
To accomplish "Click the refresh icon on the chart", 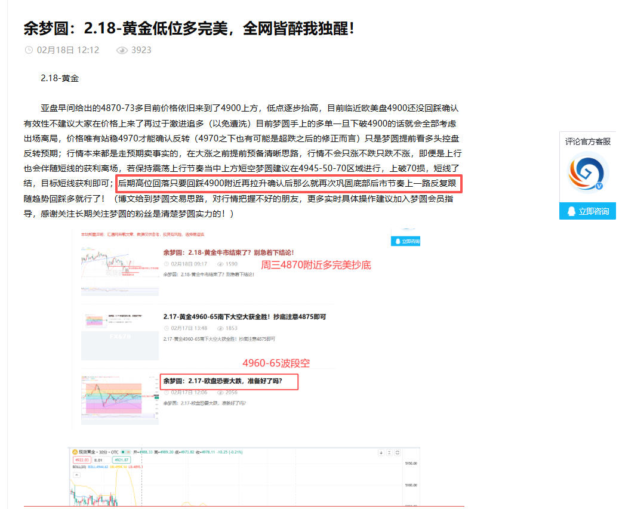I will pos(398,452).
